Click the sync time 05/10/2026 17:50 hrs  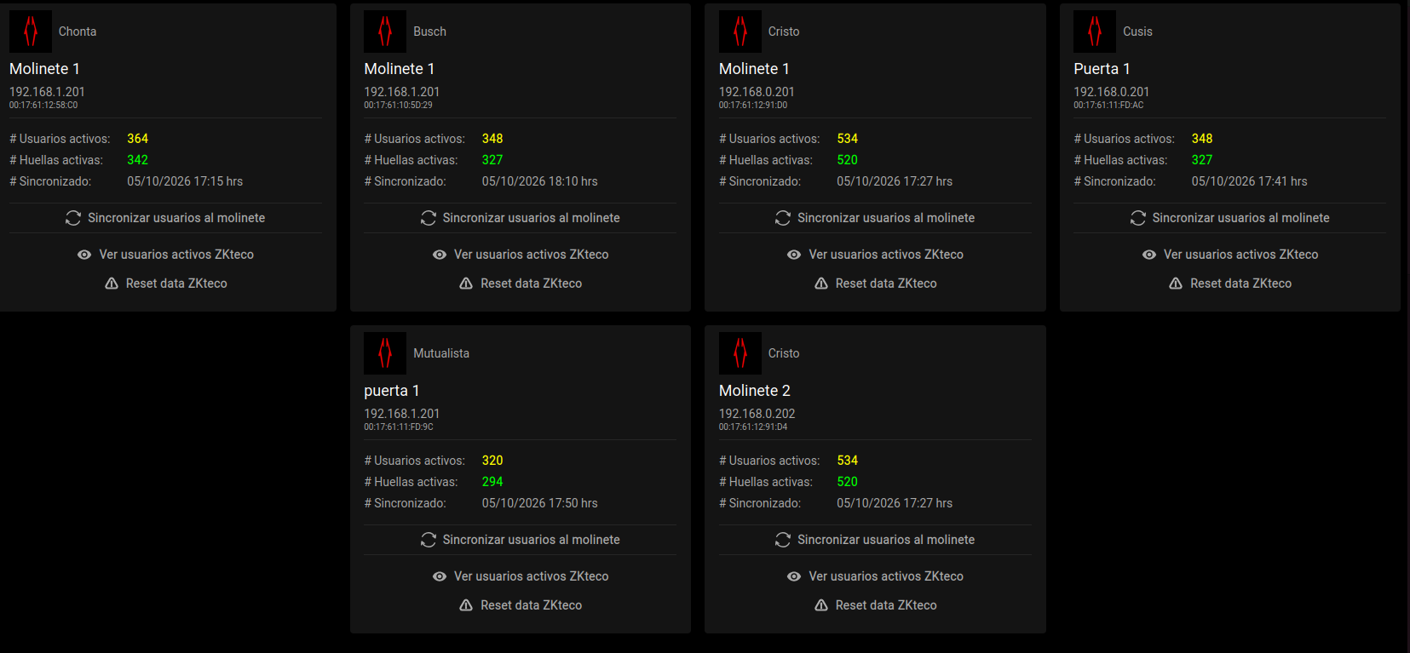click(540, 503)
